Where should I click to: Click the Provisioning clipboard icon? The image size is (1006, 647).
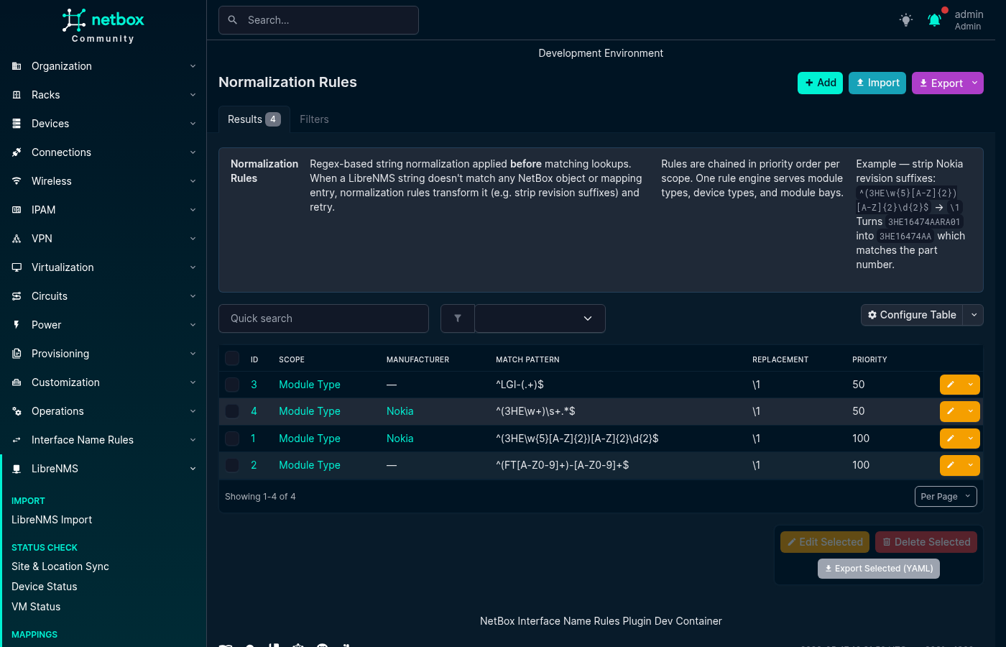coord(17,354)
